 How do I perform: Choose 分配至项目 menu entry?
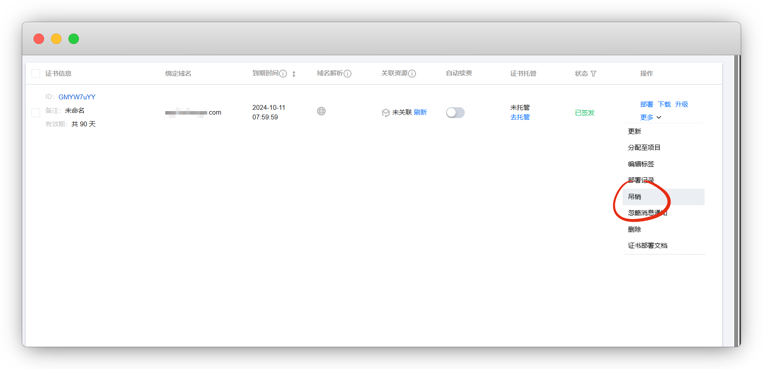tap(644, 148)
